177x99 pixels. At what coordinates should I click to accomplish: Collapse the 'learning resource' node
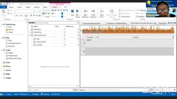point(30,35)
